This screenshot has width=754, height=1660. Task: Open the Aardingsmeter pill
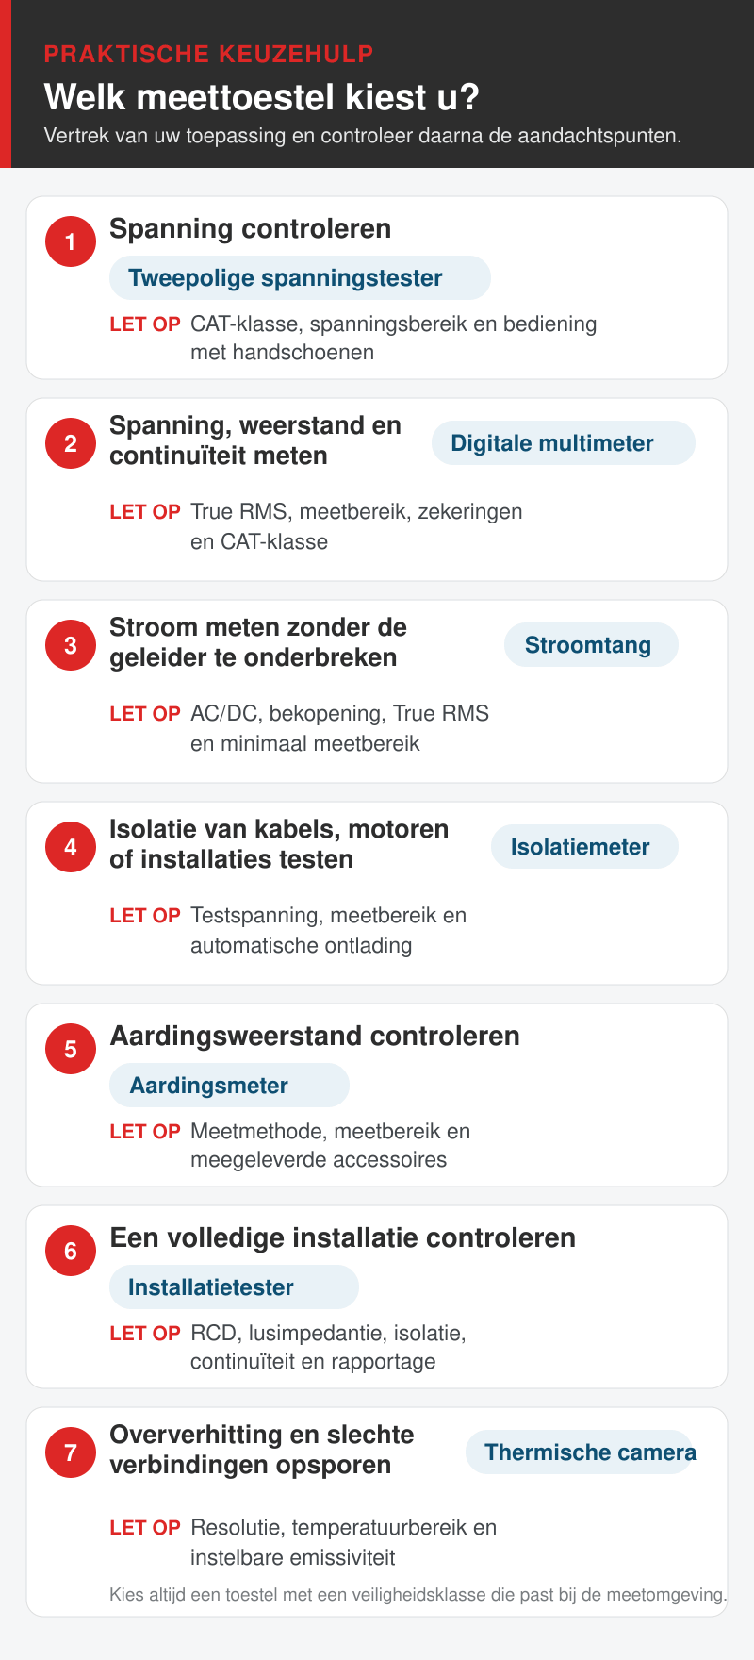tap(229, 1086)
